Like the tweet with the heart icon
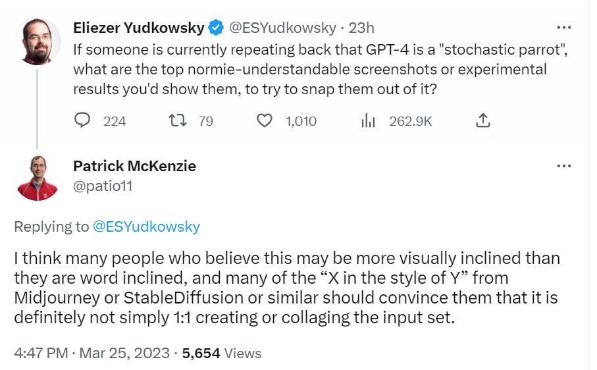597x370 pixels. click(264, 120)
